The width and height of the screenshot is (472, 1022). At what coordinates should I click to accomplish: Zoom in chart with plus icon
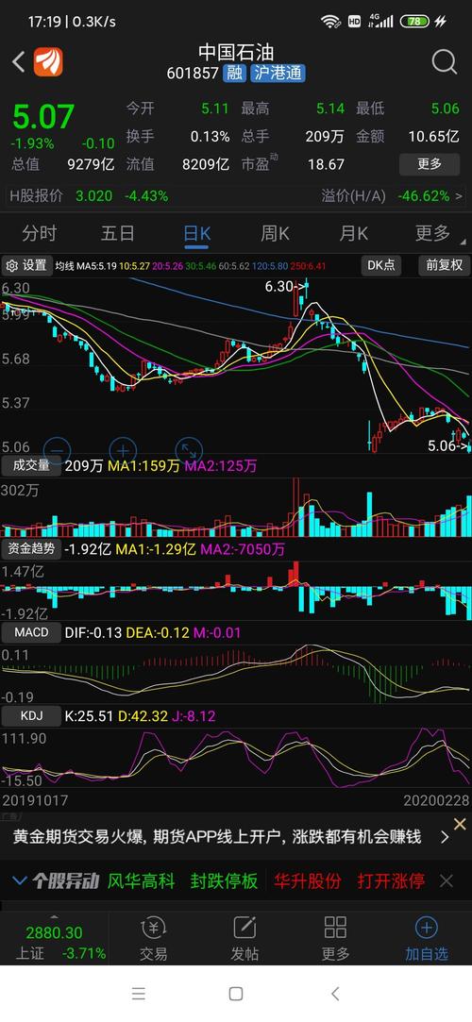coord(123,450)
